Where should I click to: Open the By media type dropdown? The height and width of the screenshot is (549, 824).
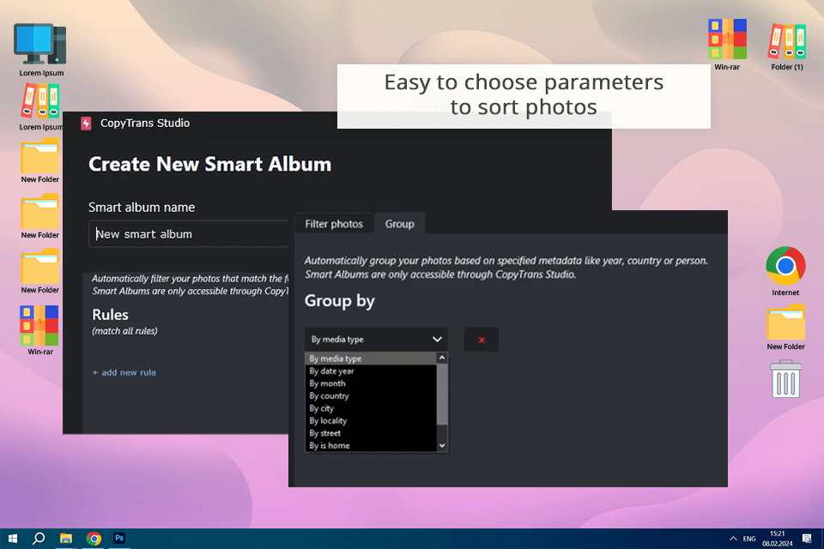click(x=376, y=340)
